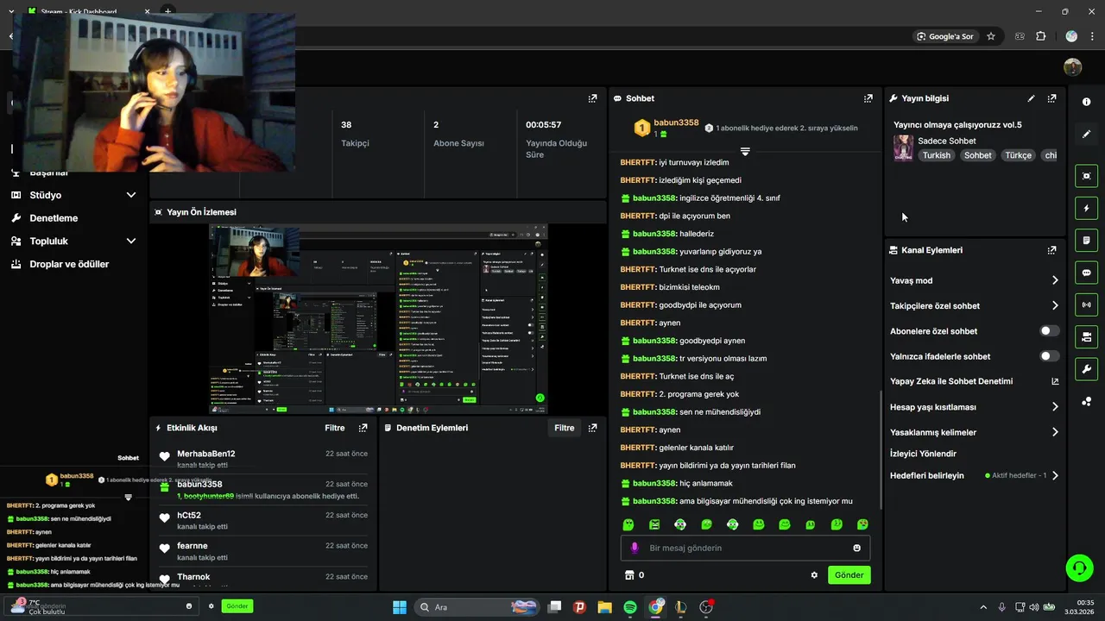Send the chat message with Gönder
This screenshot has width=1105, height=621.
point(849,575)
